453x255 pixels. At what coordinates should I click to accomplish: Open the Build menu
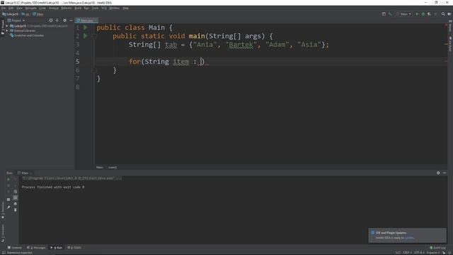pyautogui.click(x=78, y=8)
